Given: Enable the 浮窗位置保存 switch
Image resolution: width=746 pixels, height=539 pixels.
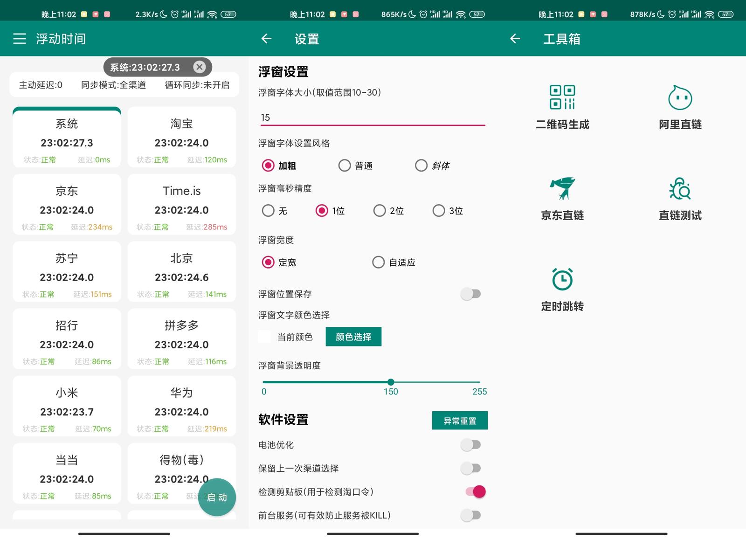Looking at the screenshot, I should coord(471,294).
